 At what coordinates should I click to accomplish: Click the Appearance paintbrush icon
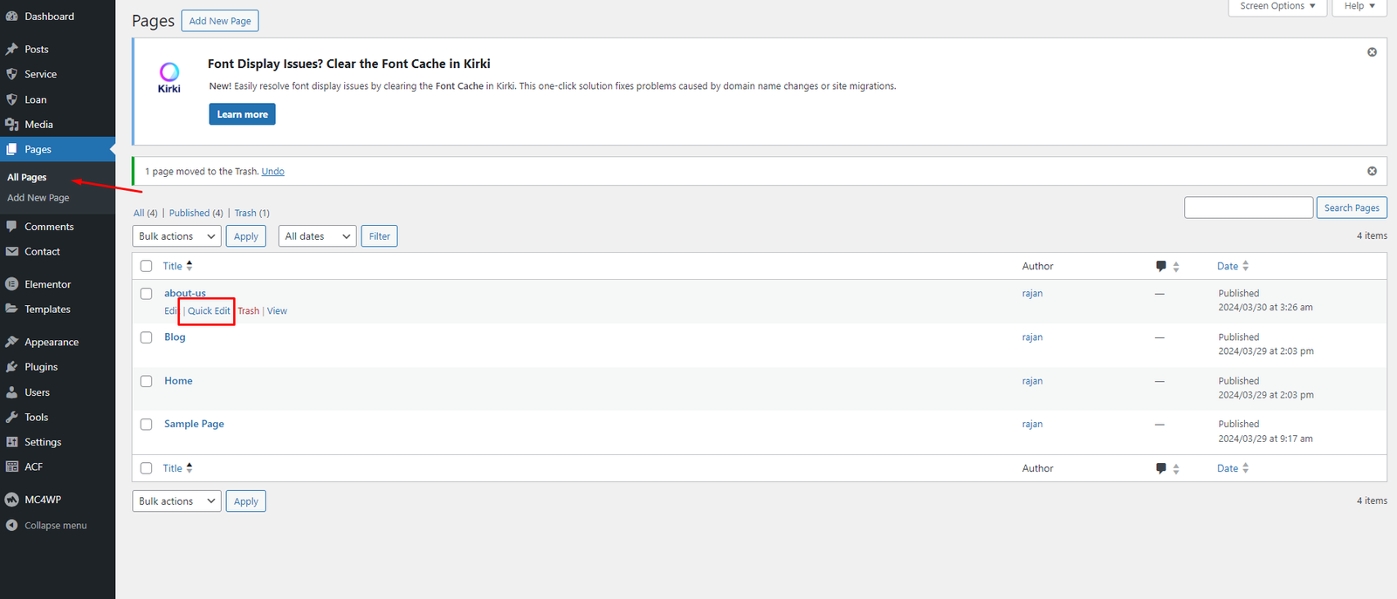point(12,342)
